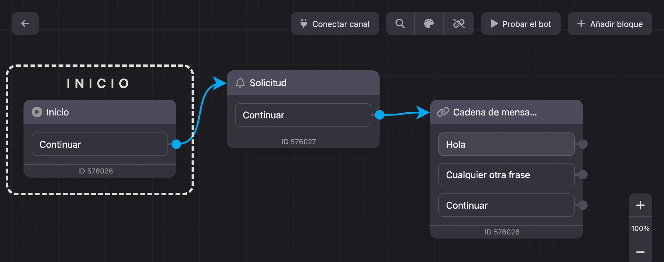
Task: Select the Inicio block header title
Action: tap(58, 112)
